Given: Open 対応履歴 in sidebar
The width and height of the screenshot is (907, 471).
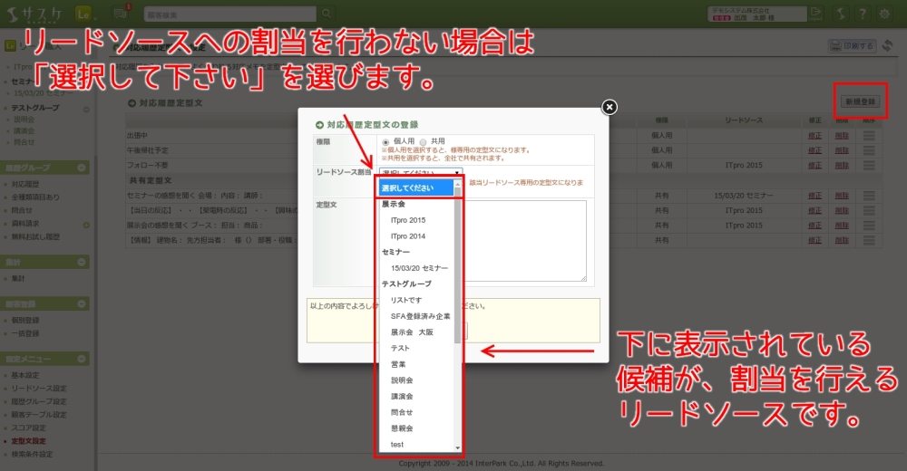Looking at the screenshot, I should pyautogui.click(x=25, y=185).
